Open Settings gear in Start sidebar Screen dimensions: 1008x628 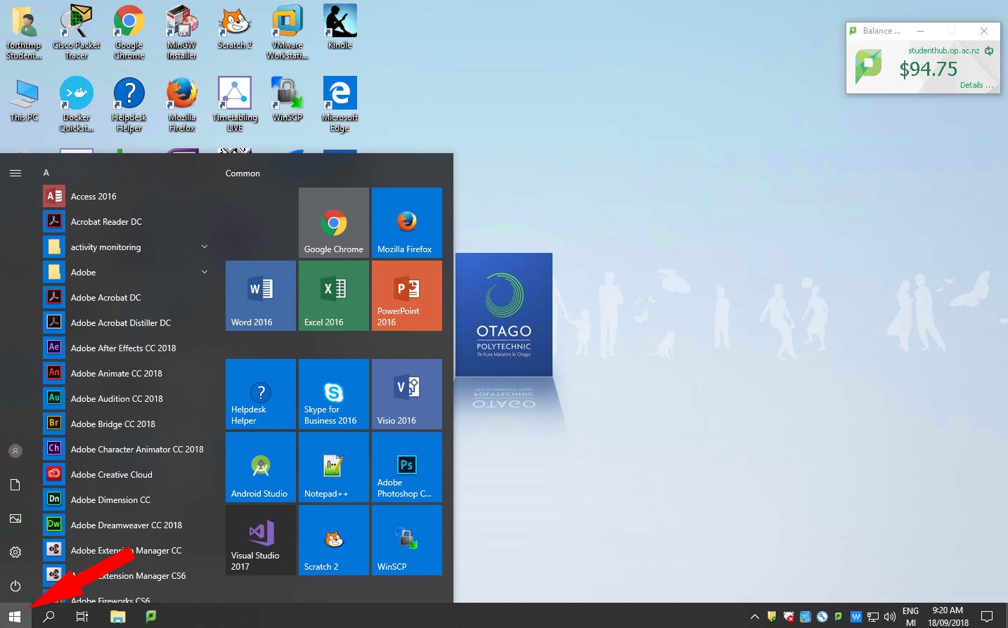pos(15,552)
